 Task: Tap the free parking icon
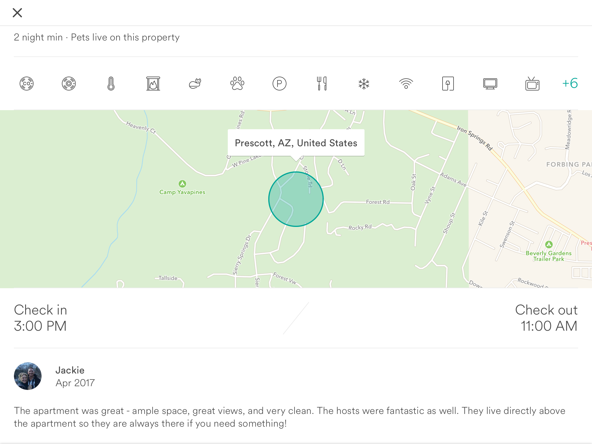click(280, 84)
